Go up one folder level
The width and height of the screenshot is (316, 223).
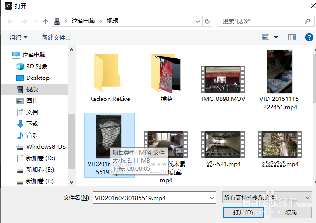pos(45,22)
